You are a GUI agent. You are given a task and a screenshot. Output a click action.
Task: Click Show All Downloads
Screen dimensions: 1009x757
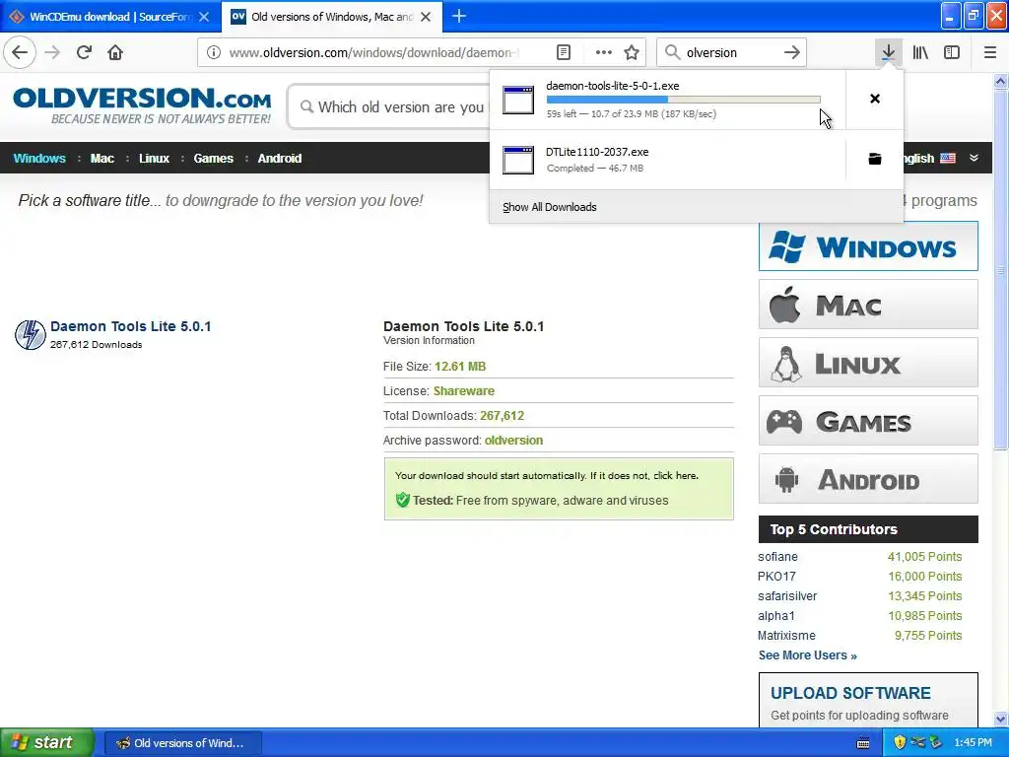point(550,207)
